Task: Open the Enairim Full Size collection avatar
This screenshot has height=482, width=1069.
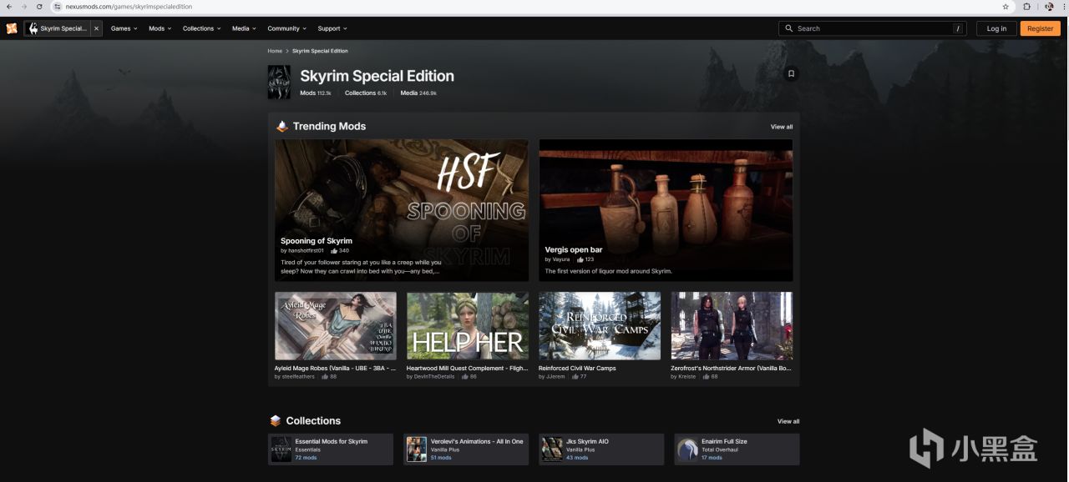Action: (687, 449)
